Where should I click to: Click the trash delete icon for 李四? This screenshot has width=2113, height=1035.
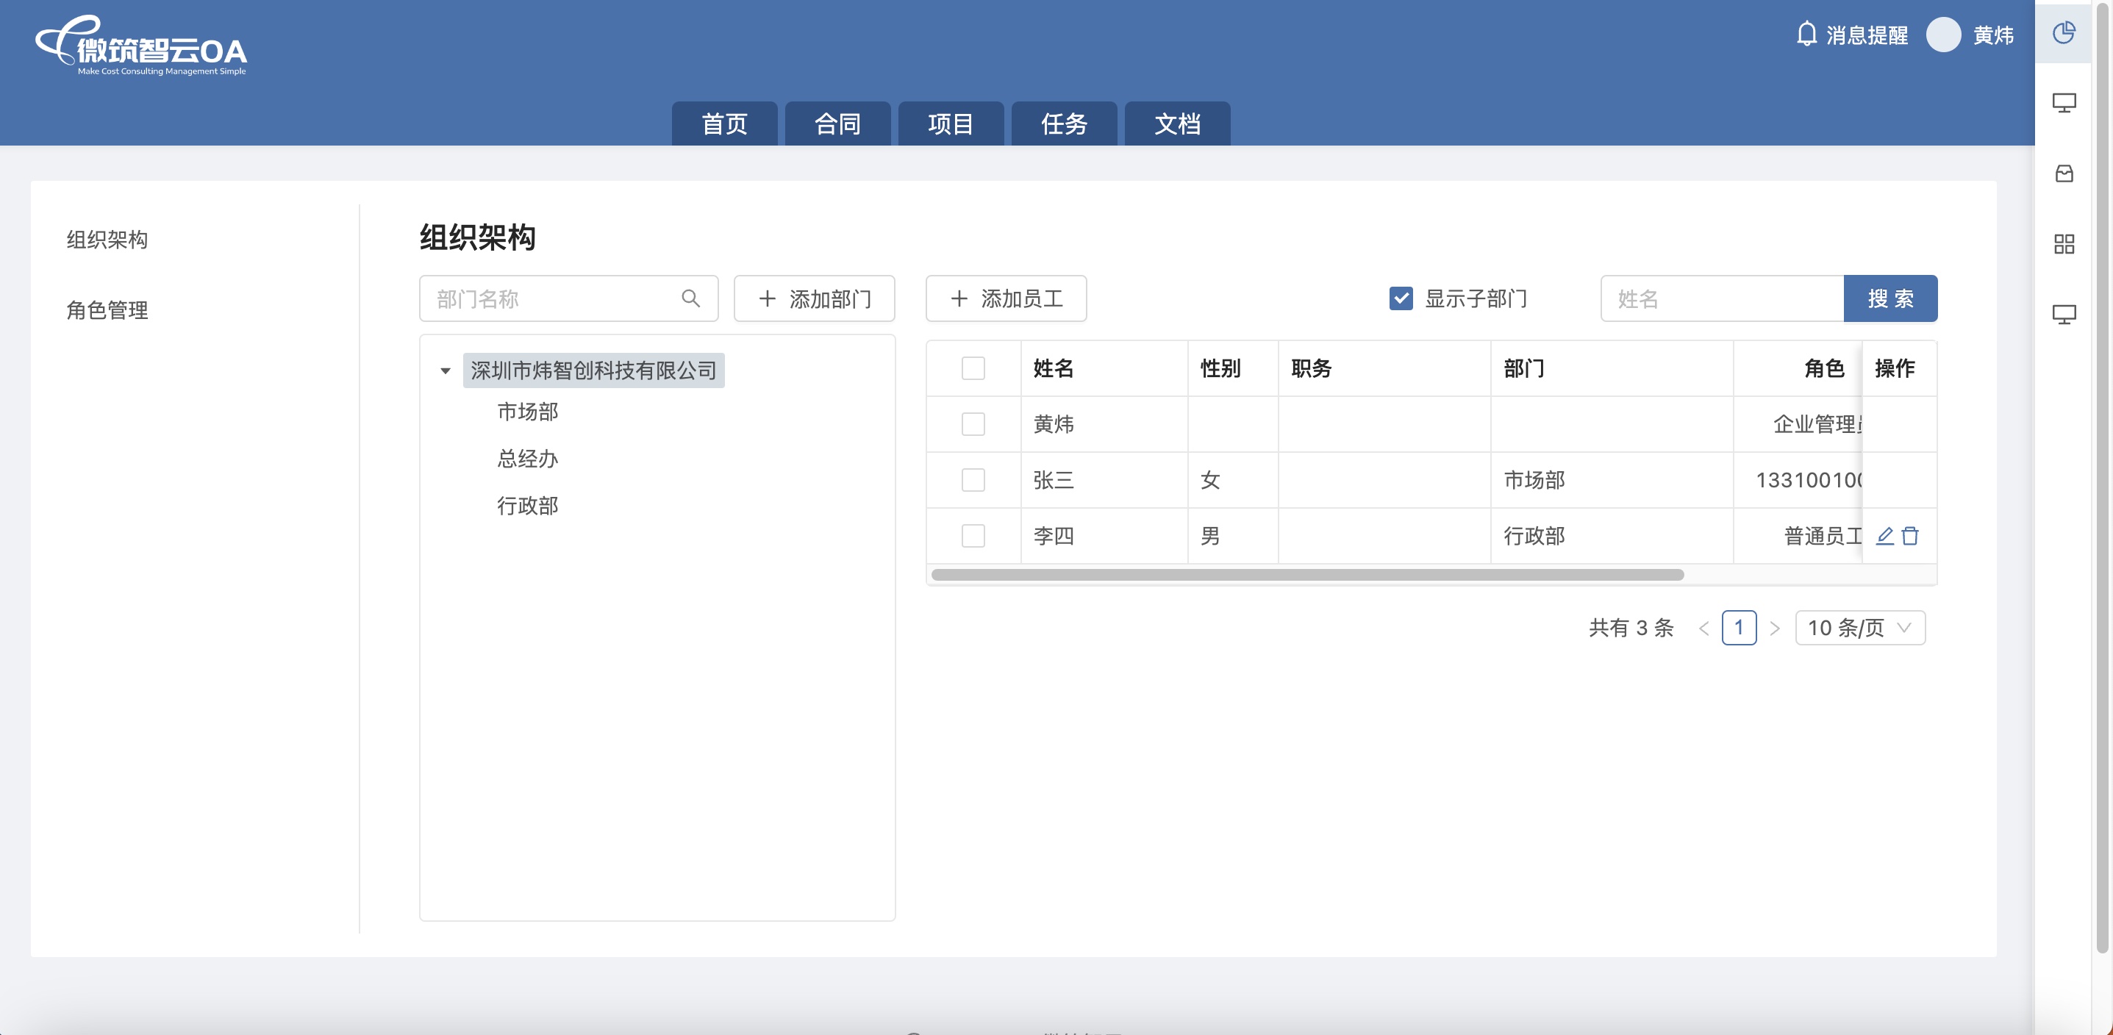click(x=1910, y=536)
